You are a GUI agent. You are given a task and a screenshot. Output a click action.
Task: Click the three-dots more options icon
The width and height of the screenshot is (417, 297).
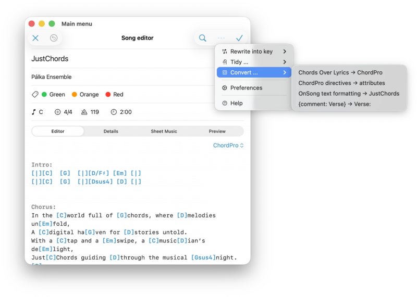tap(221, 38)
